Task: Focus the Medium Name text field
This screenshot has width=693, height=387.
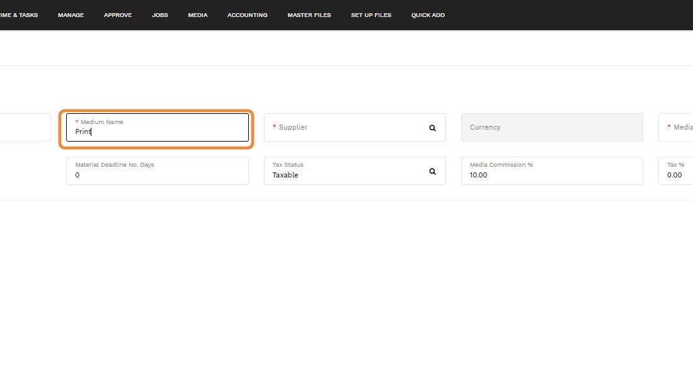Action: pos(157,132)
